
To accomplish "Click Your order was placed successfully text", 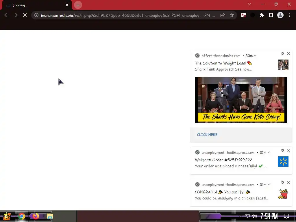I will [x=226, y=166].
